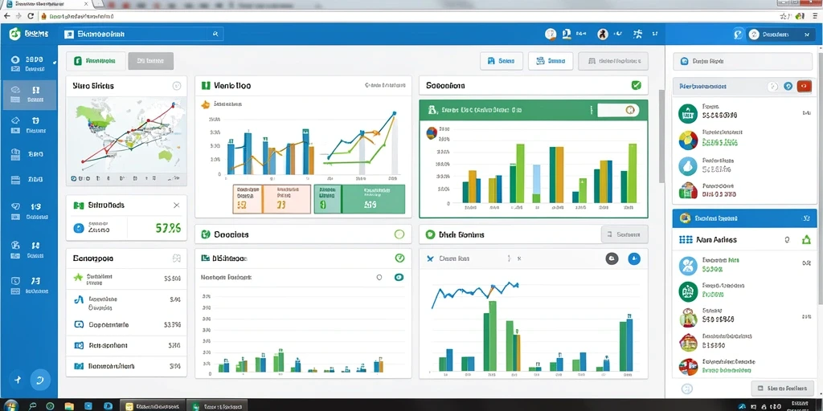Click the green upward triangle icon in the right panel
823x411 pixels.
(805, 240)
